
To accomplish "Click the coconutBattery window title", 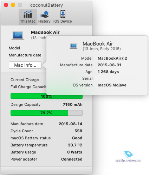I will 46,5.
